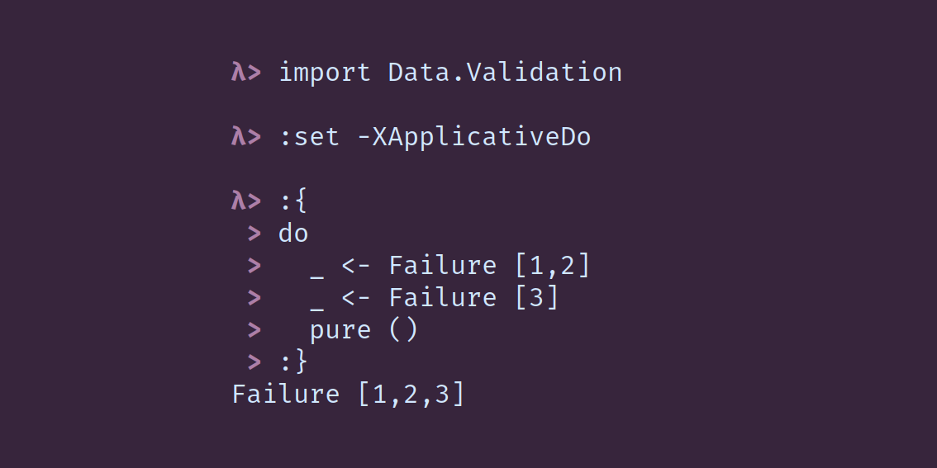Click the list [3] in second Failure
The width and height of the screenshot is (937, 468).
pyautogui.click(x=536, y=297)
